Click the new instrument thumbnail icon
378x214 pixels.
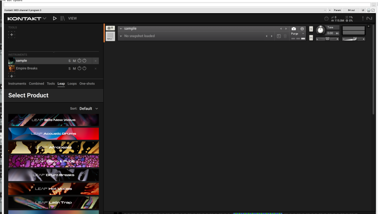coord(110,36)
